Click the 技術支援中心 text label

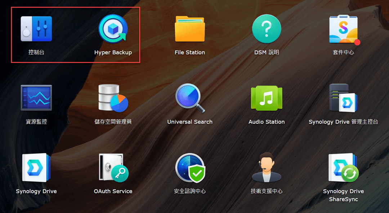tap(267, 191)
